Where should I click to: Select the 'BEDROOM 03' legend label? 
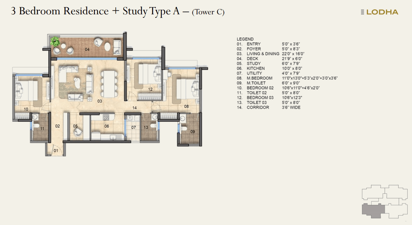(x=260, y=98)
